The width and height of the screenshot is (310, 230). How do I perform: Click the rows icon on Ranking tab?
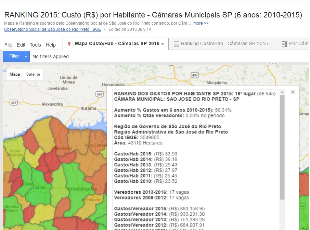click(x=176, y=44)
